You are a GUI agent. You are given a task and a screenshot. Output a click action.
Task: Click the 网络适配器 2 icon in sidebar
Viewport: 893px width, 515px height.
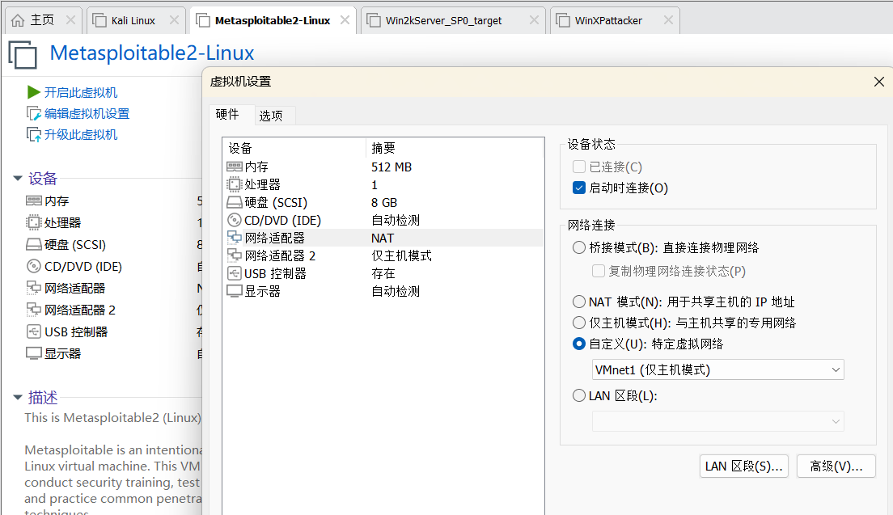[x=34, y=310]
